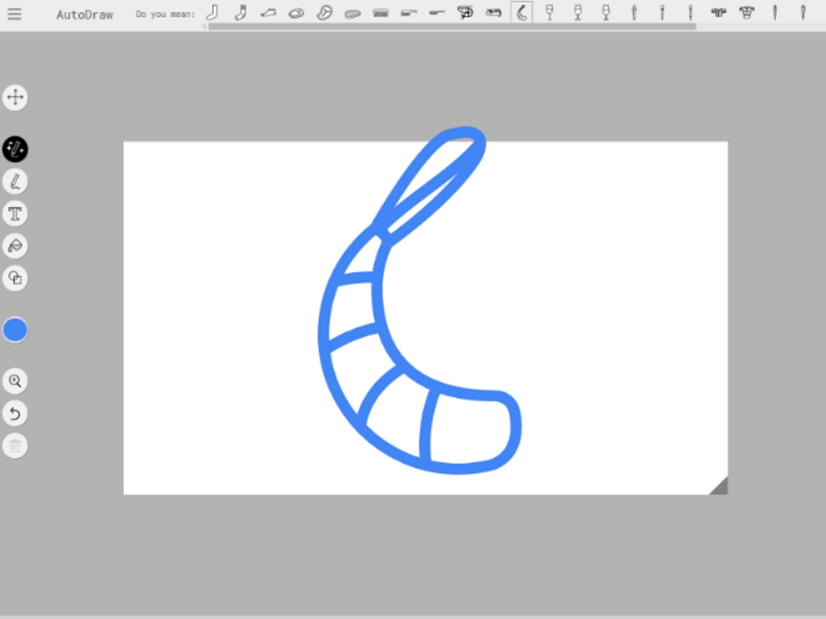The height and width of the screenshot is (619, 826).
Task: Click the "Do you mean:" label
Action: coord(165,14)
